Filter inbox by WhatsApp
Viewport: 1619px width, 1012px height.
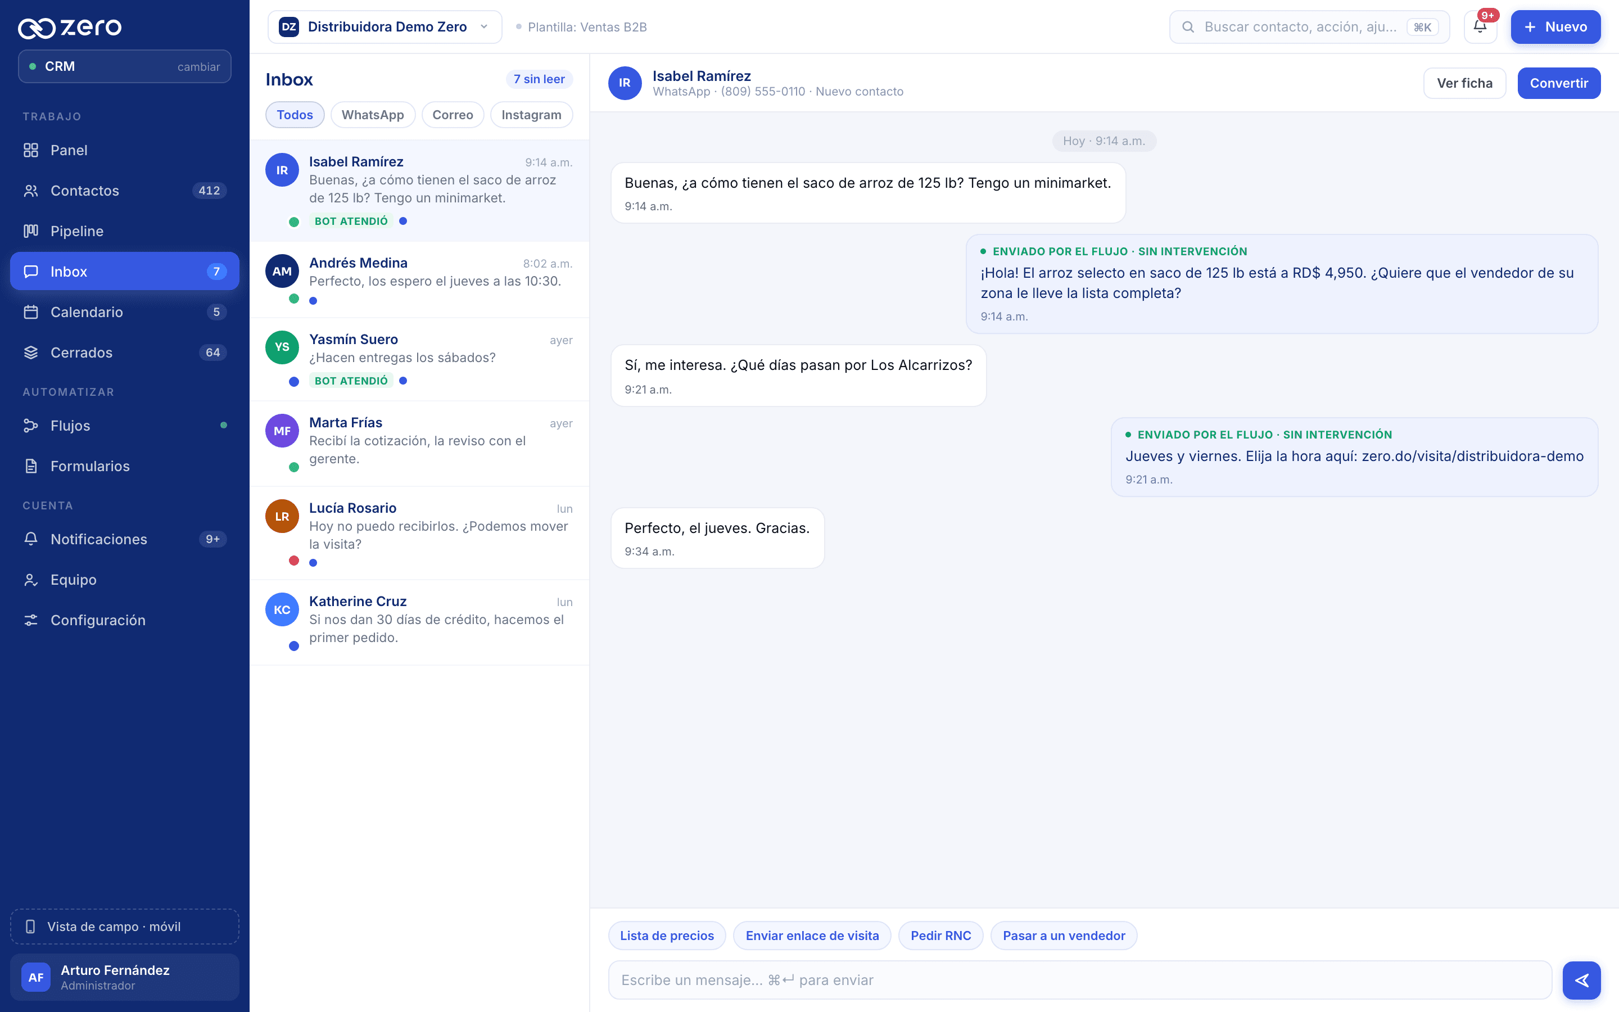(x=373, y=115)
